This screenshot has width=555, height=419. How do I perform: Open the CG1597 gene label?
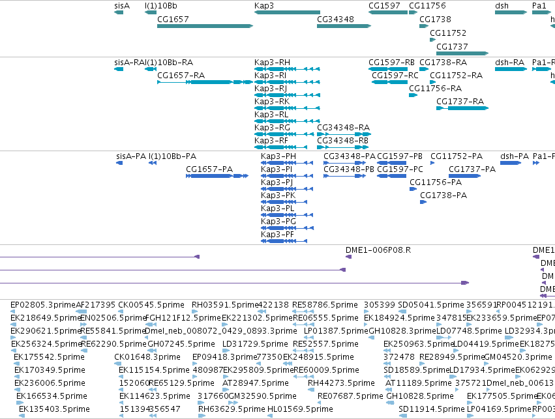coord(384,6)
